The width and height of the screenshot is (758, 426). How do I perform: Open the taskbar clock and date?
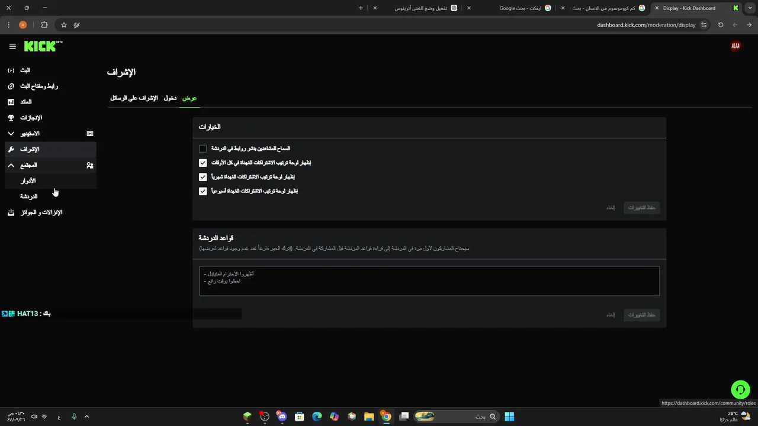[x=15, y=417]
